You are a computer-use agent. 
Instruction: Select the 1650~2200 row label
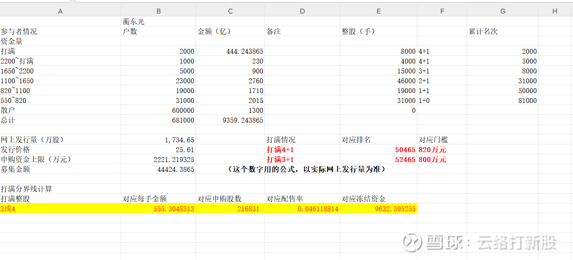60,71
